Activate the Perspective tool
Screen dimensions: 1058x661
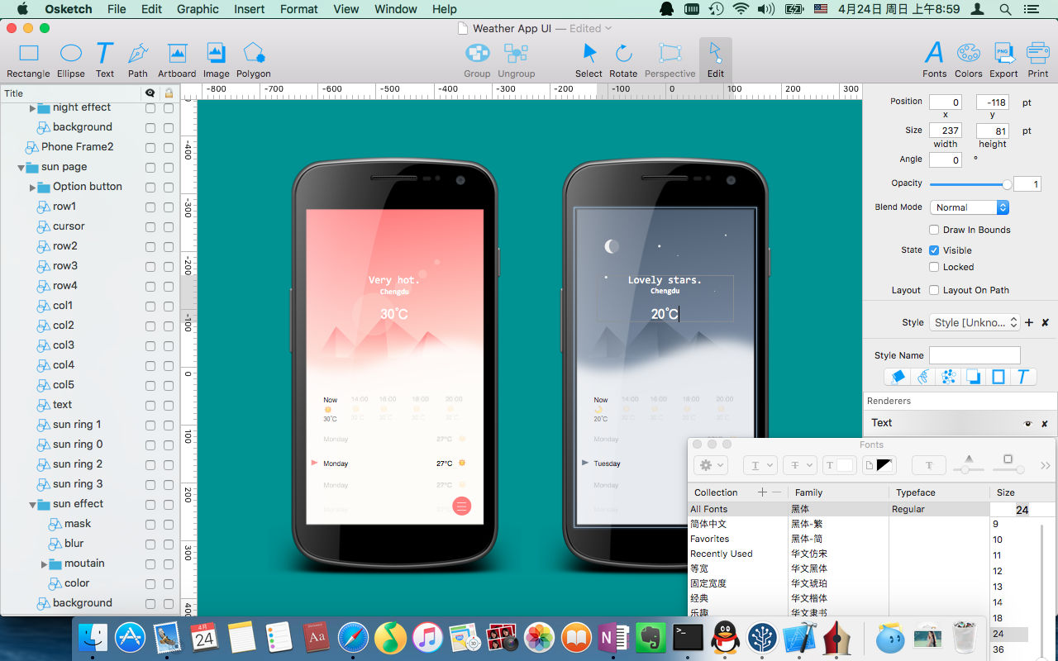(x=670, y=60)
